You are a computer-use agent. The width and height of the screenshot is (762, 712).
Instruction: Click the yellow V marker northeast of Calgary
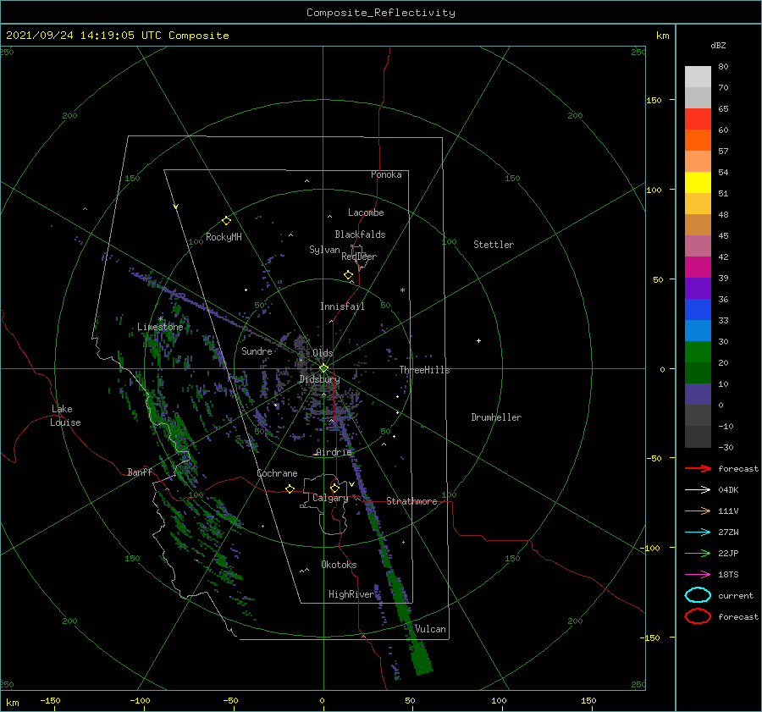coord(352,484)
